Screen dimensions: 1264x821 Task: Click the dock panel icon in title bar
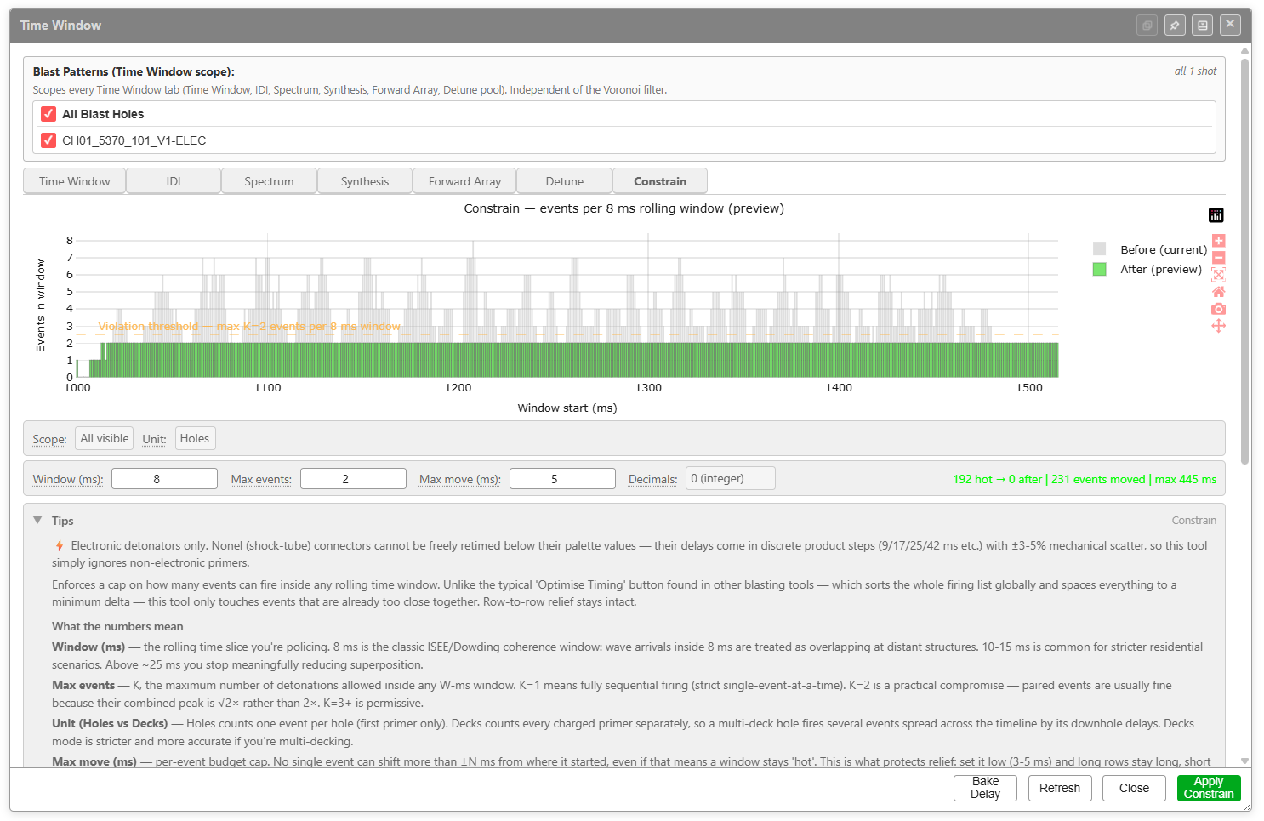point(1203,26)
